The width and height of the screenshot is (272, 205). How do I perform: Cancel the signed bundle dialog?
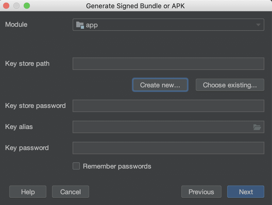tap(70, 192)
